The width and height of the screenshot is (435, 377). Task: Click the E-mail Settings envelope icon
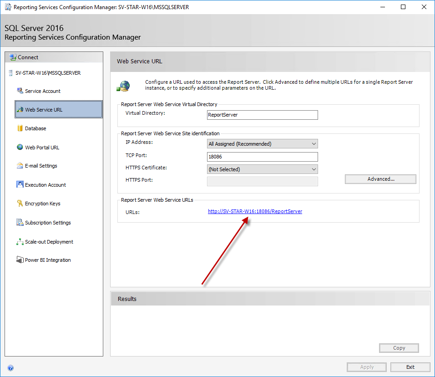click(20, 166)
